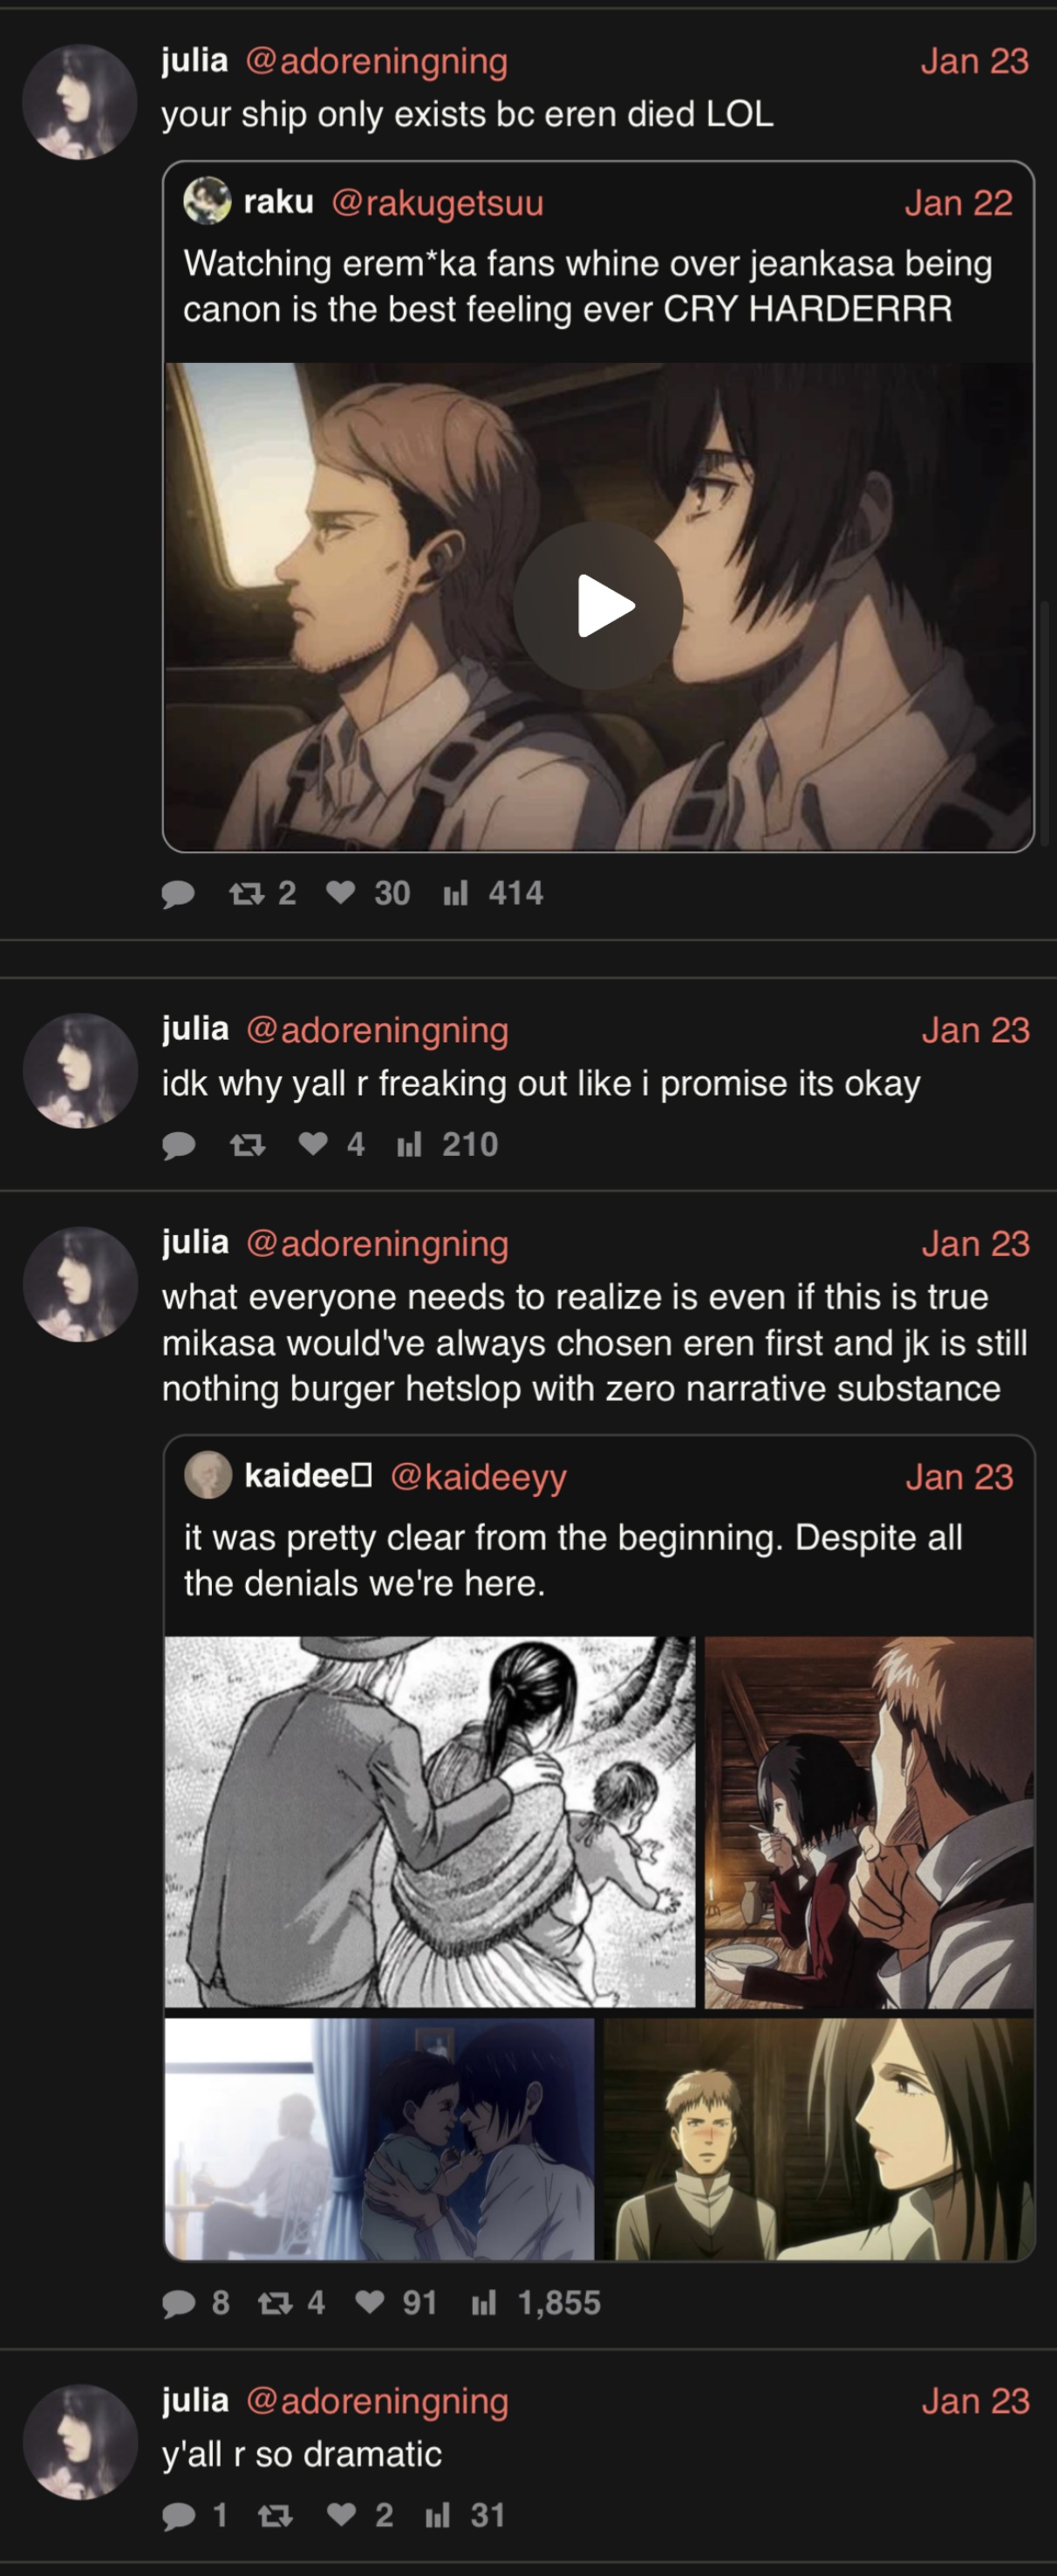Play the video in raku's quoted tweet
This screenshot has height=2576, width=1057.
598,606
